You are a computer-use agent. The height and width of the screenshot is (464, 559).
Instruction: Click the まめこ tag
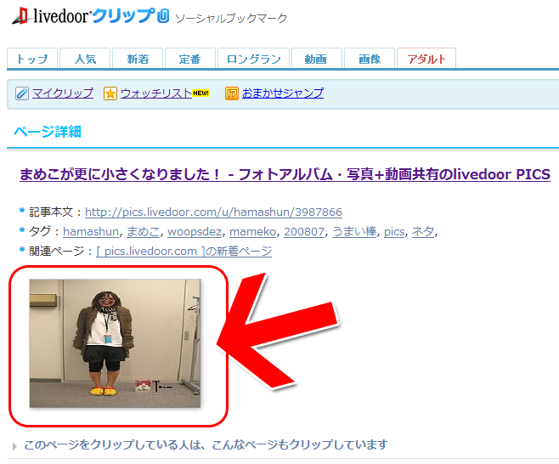pyautogui.click(x=144, y=232)
